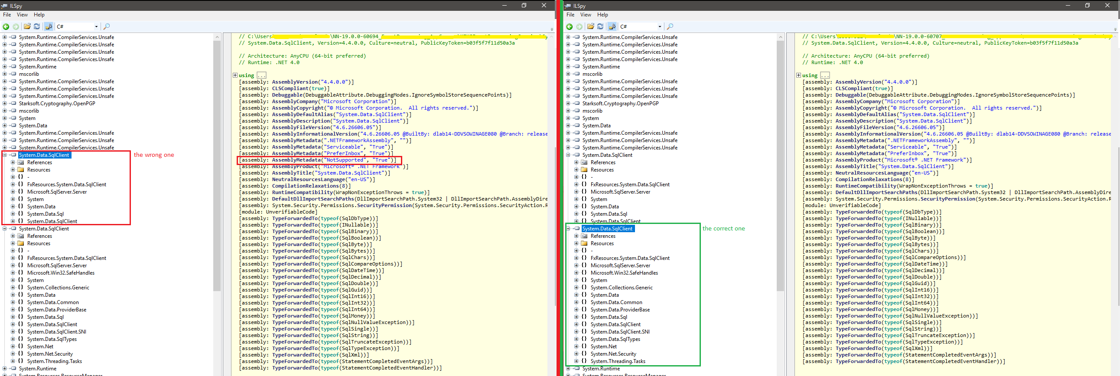
Task: Expand Starksoft.Cryptography.OpenPGP node in right window
Action: pos(568,104)
